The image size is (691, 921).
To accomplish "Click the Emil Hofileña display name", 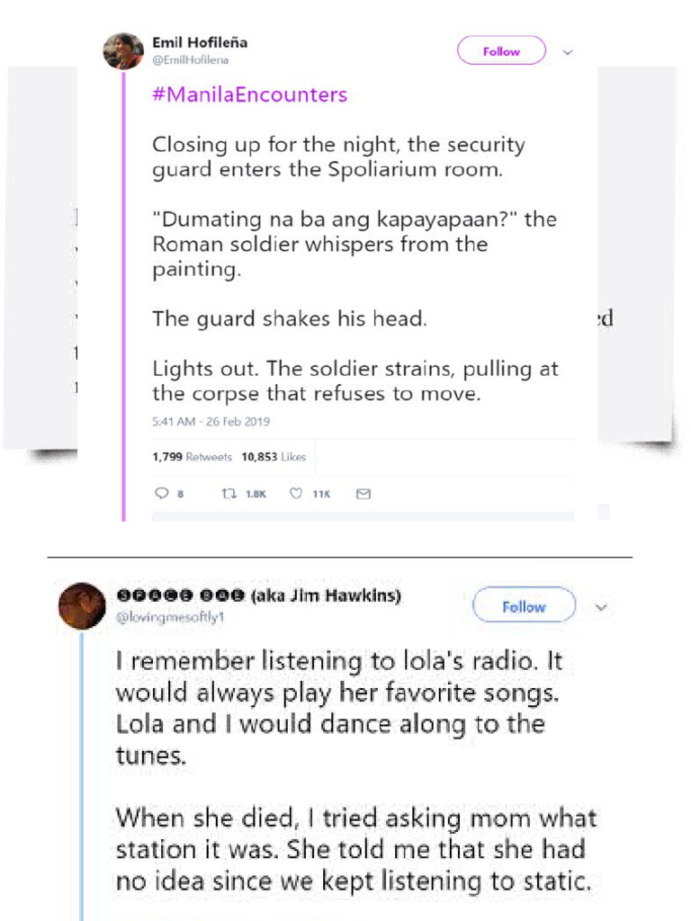I will (x=199, y=42).
